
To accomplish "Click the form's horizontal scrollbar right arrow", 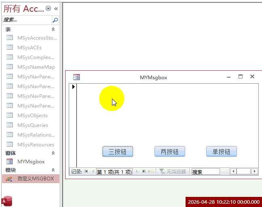I will [254, 171].
